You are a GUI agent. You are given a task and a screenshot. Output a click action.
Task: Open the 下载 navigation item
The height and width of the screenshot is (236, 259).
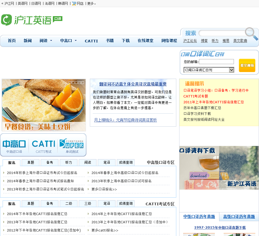tap(126, 41)
